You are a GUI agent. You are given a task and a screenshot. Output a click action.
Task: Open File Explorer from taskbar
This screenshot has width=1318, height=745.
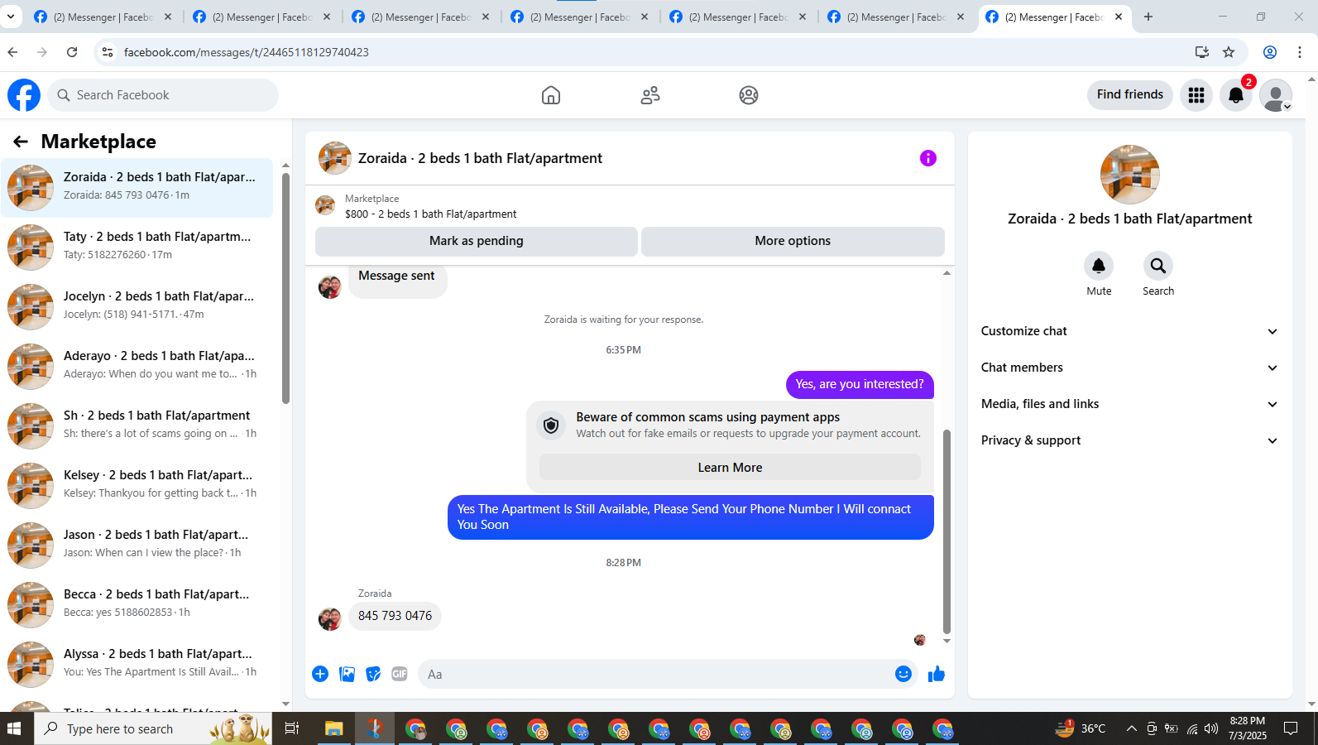click(333, 729)
